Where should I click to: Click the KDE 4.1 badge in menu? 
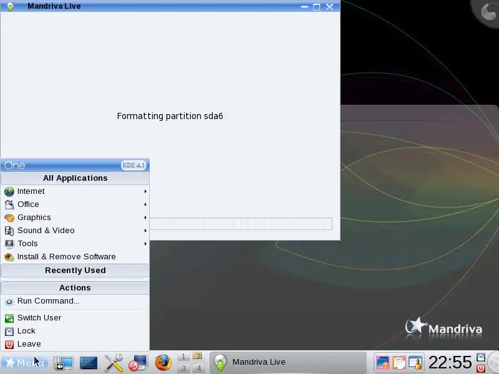(133, 165)
